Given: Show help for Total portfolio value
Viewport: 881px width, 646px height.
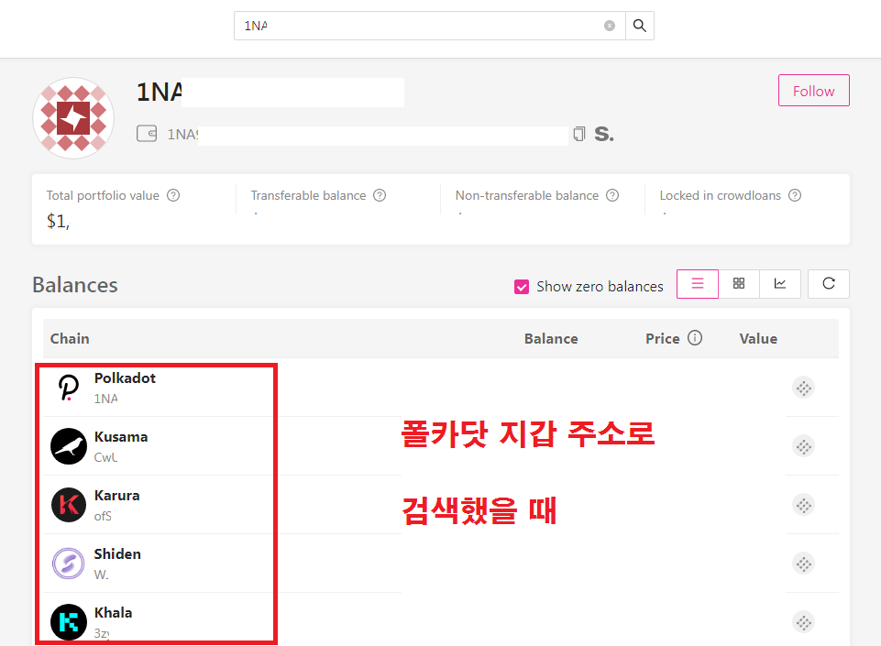Looking at the screenshot, I should (173, 195).
